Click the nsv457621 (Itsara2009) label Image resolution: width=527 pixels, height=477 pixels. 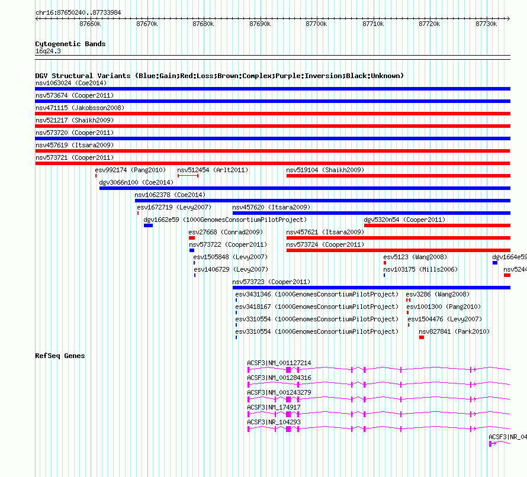[325, 232]
